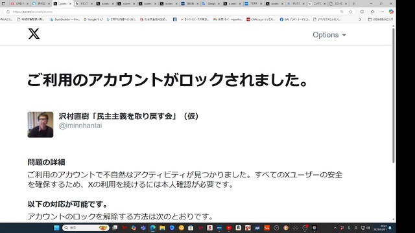The height and width of the screenshot is (233, 415).
Task: Click the vertical page scrollbar
Action: click(x=394, y=95)
